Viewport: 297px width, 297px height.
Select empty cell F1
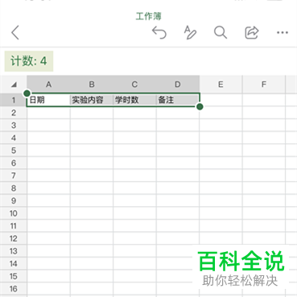click(x=264, y=100)
